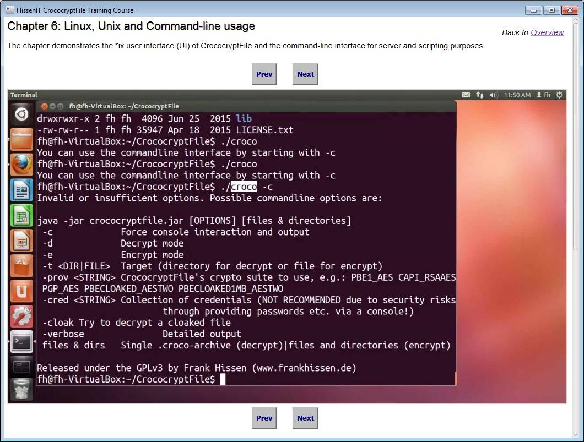The height and width of the screenshot is (442, 584).
Task: Open the Ubuntu Dash home icon
Action: 21,114
